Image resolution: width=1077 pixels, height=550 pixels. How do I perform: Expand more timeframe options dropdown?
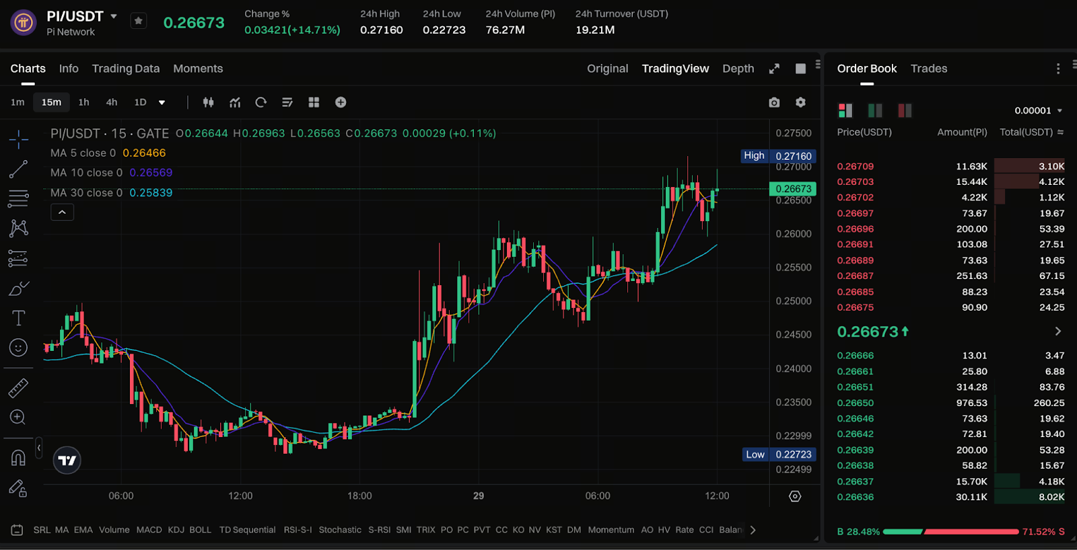[162, 103]
